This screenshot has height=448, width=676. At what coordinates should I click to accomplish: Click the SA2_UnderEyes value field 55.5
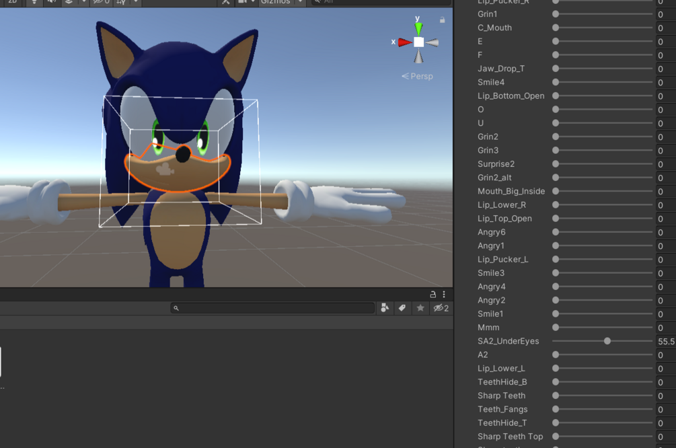pyautogui.click(x=666, y=341)
